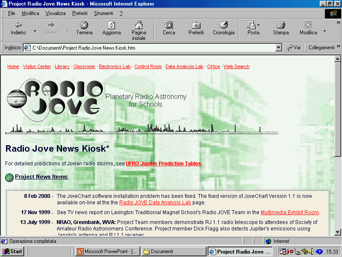Screen dimensions: 342x257
Task: Open the Visualizza menu
Action: point(56,13)
